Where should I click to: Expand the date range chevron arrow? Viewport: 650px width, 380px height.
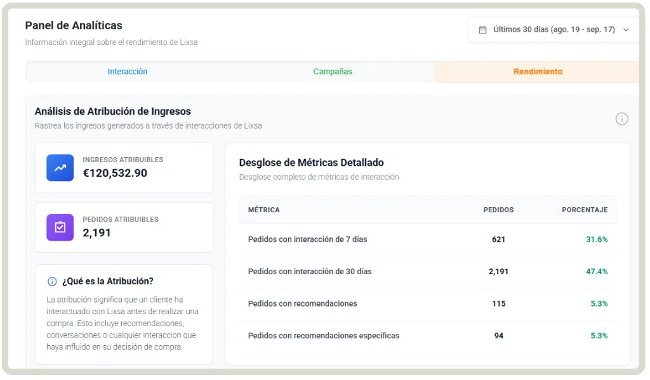626,29
